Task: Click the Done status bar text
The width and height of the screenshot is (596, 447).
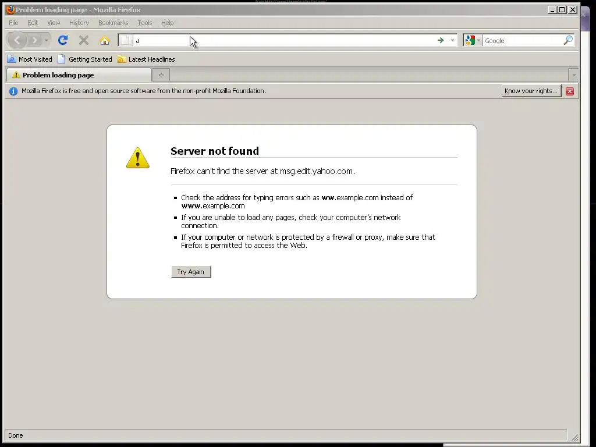Action: (x=16, y=435)
